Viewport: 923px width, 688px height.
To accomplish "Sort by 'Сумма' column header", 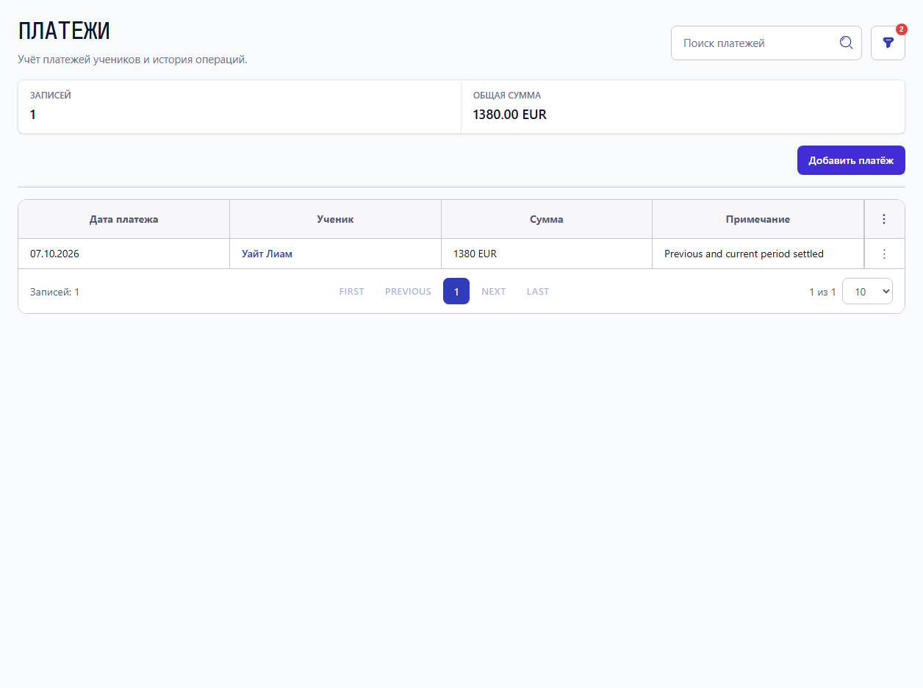I will tap(547, 219).
